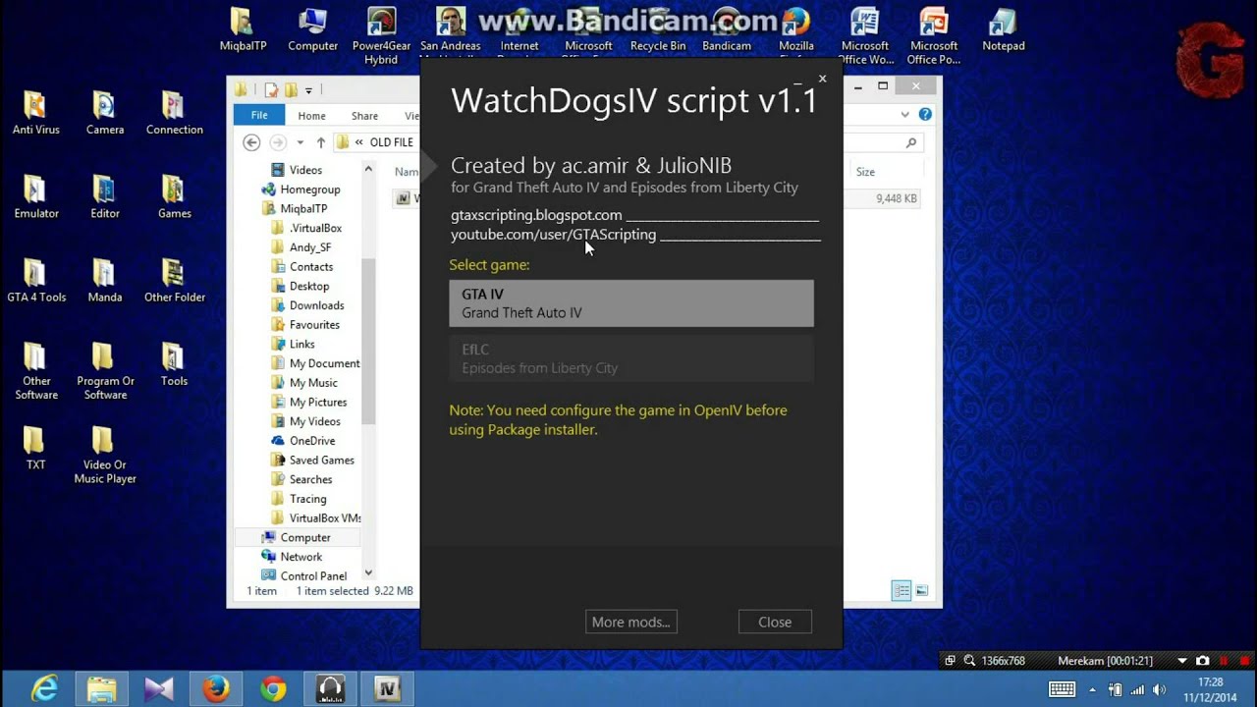The image size is (1257, 707).
Task: Open GTA 4 Tools desktop folder
Action: [35, 281]
